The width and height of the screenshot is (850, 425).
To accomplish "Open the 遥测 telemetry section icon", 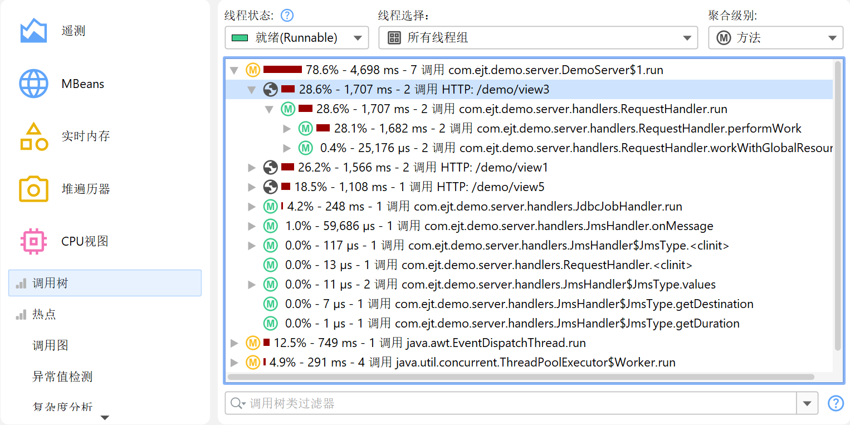I will pyautogui.click(x=33, y=31).
